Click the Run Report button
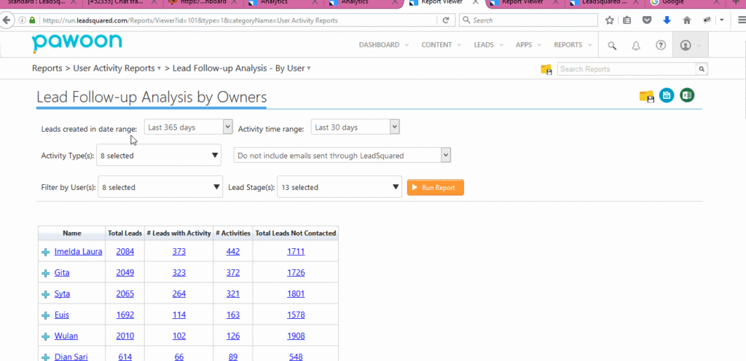746x361 pixels. tap(435, 187)
